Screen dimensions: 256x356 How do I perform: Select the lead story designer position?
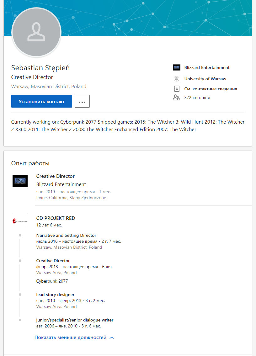pos(56,295)
